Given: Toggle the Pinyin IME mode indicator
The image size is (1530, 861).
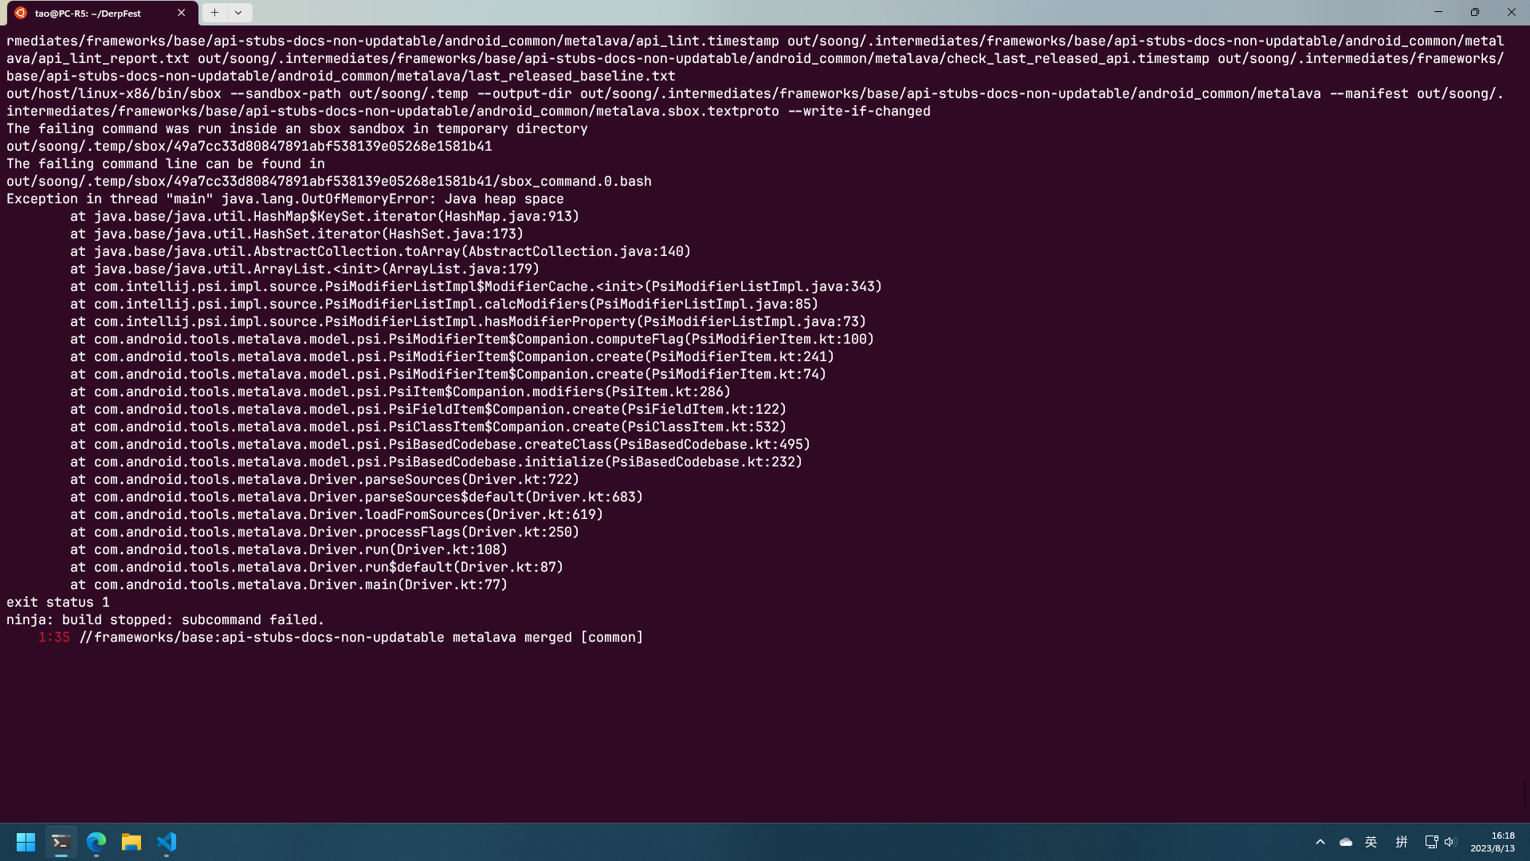Looking at the screenshot, I should pos(1402,842).
